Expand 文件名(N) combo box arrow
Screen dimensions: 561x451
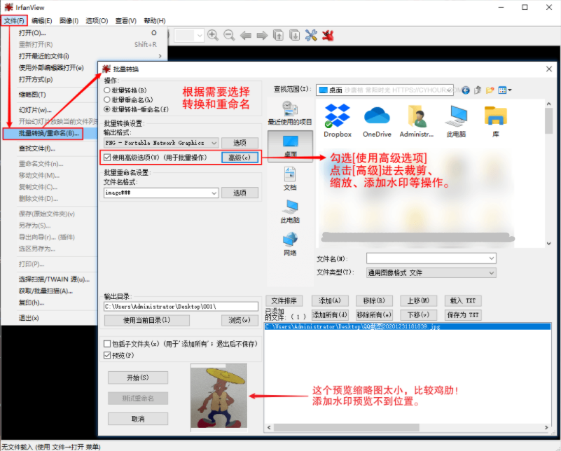[x=492, y=258]
